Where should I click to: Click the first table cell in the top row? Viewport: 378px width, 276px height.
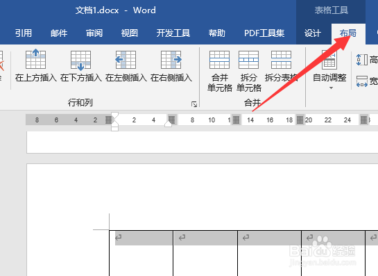(141, 253)
